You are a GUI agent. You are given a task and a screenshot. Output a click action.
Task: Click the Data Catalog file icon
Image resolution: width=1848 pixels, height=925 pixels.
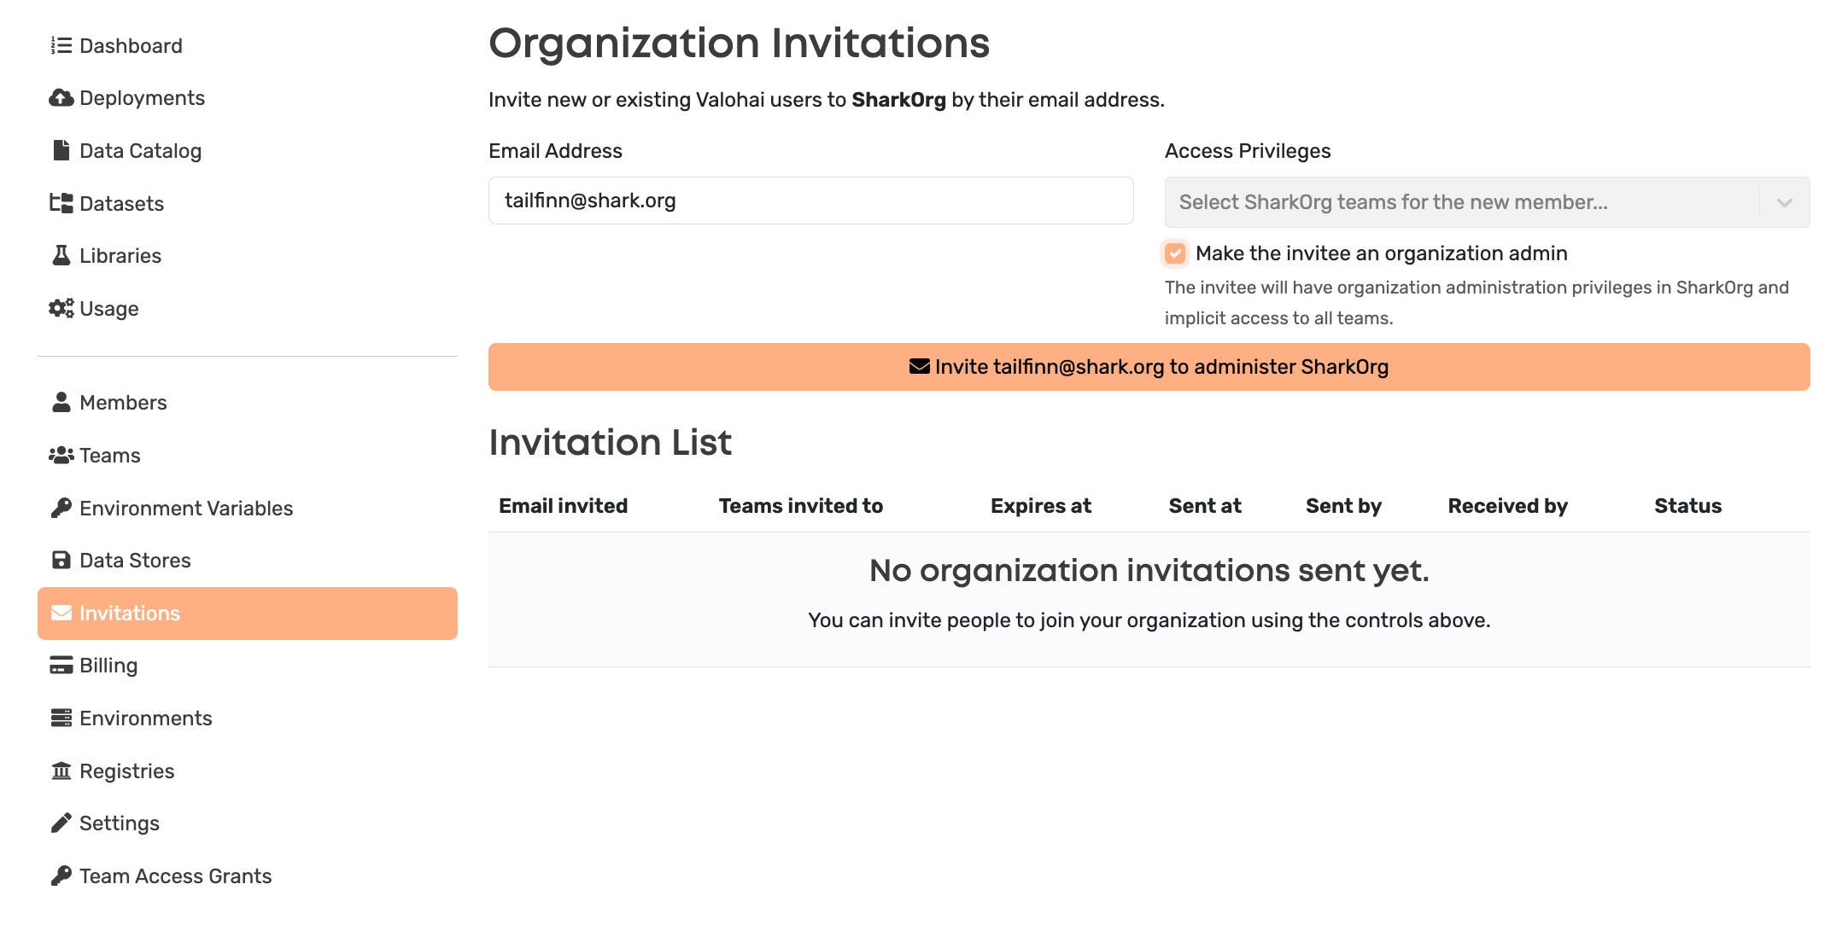[x=61, y=151]
